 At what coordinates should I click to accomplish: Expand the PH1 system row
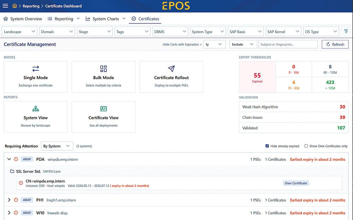(9, 200)
